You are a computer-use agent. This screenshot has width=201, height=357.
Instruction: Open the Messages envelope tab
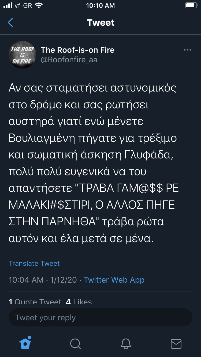[176, 344]
